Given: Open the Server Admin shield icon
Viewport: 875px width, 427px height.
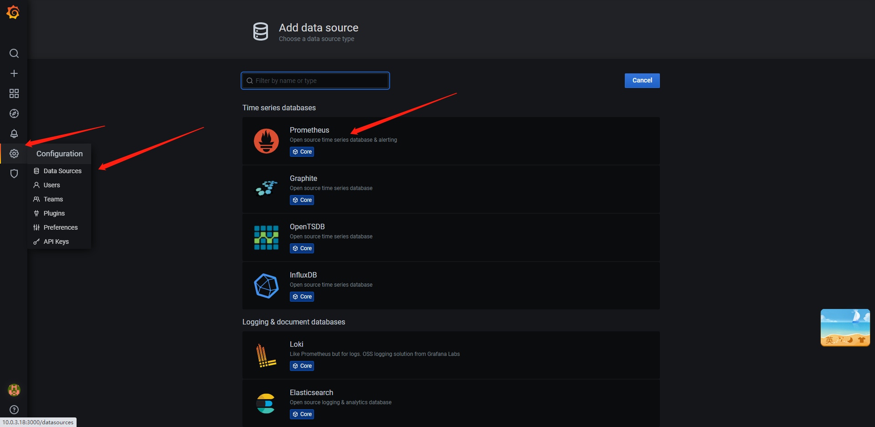Looking at the screenshot, I should tap(14, 174).
